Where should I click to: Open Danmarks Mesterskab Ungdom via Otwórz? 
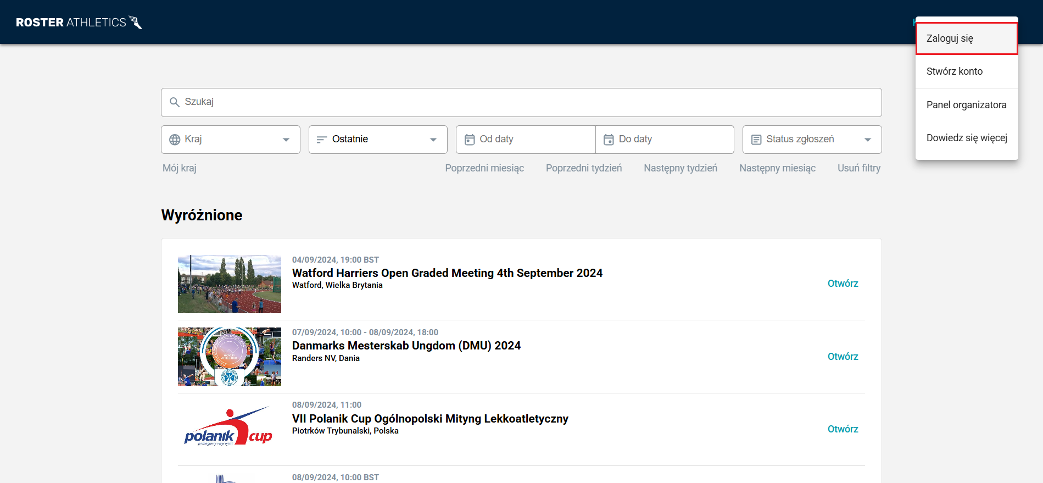point(843,357)
